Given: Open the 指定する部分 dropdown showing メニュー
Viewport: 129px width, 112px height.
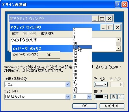Looking at the screenshot, I should click(x=68, y=84).
